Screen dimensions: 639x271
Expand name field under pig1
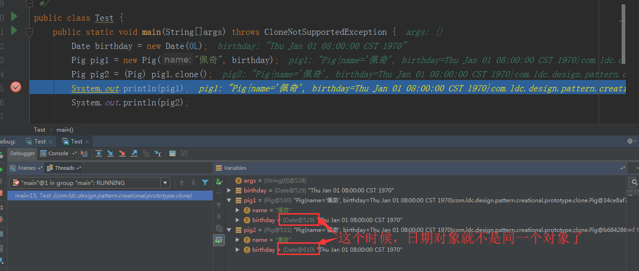click(x=238, y=210)
